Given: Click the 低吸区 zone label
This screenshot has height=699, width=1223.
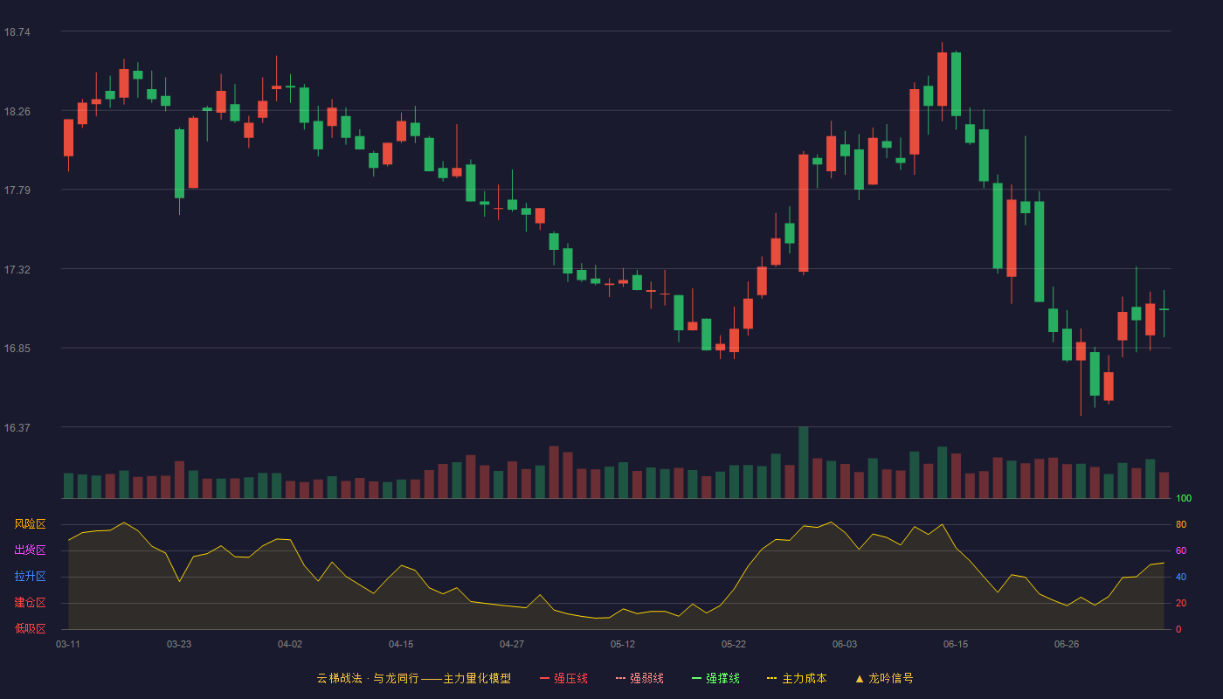Looking at the screenshot, I should click(30, 628).
